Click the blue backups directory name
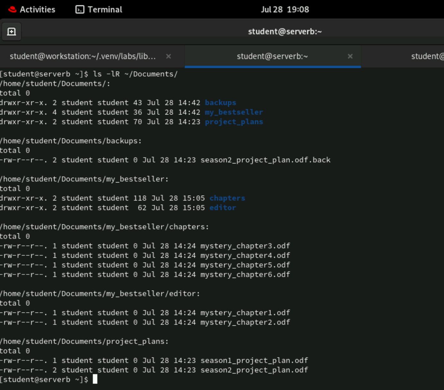Screen dimensions: 444x390 coord(220,103)
